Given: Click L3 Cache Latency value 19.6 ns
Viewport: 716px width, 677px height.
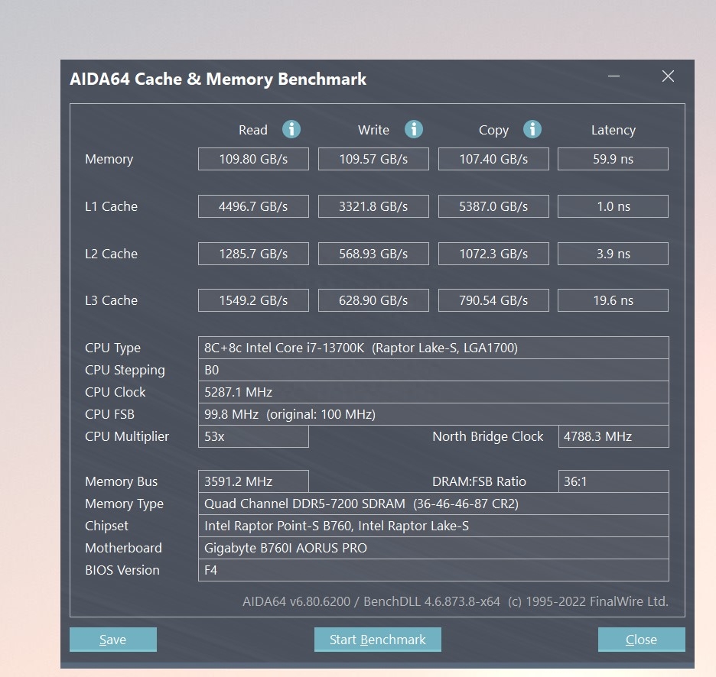Looking at the screenshot, I should (613, 300).
